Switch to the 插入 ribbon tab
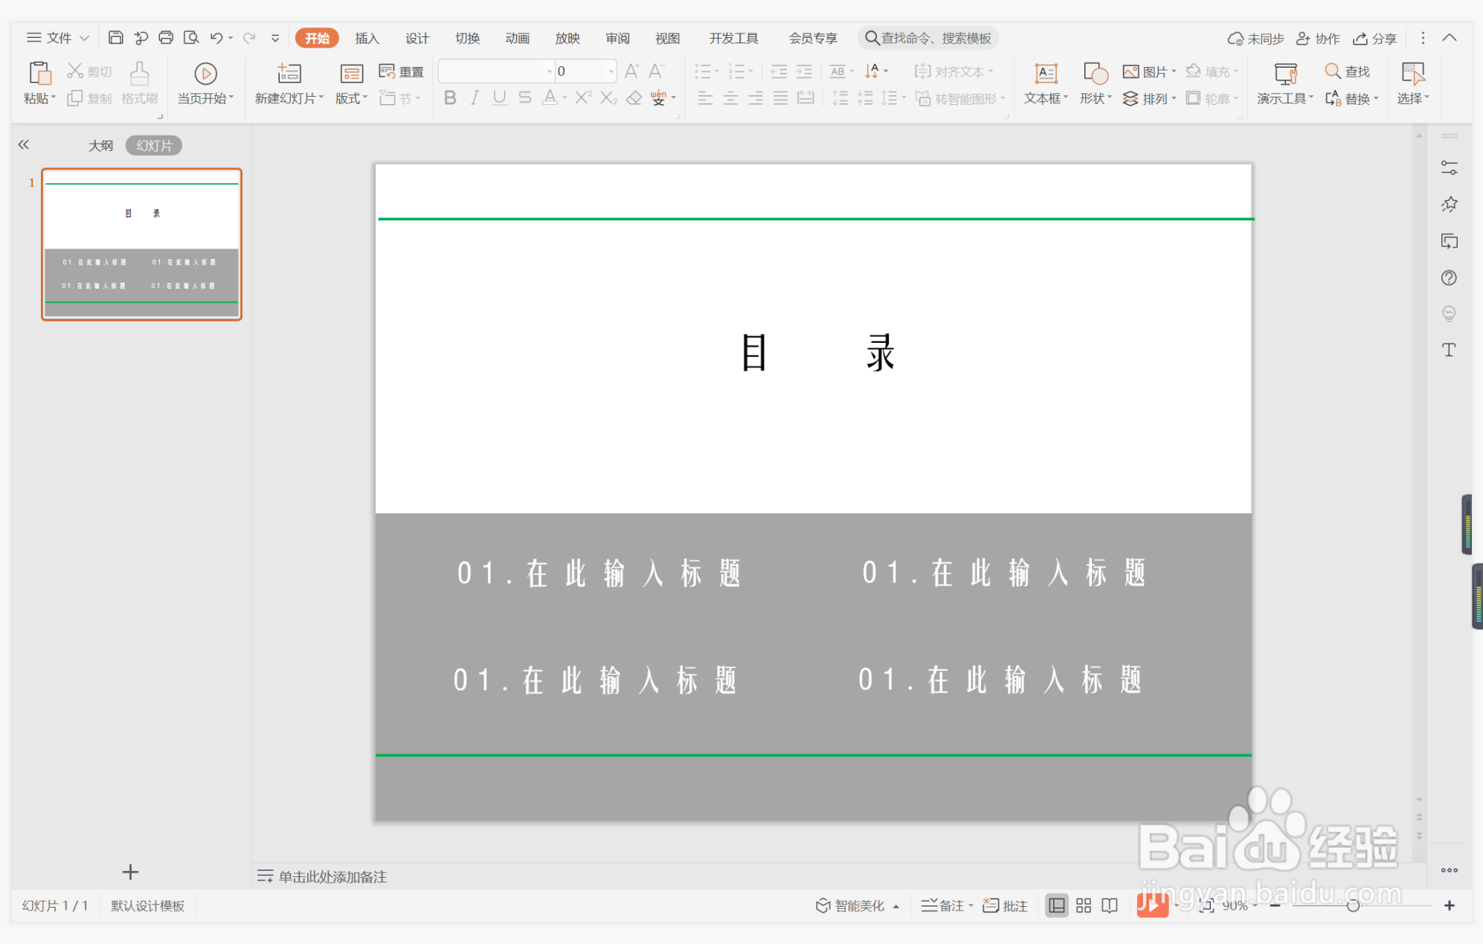The height and width of the screenshot is (944, 1483). coord(366,37)
